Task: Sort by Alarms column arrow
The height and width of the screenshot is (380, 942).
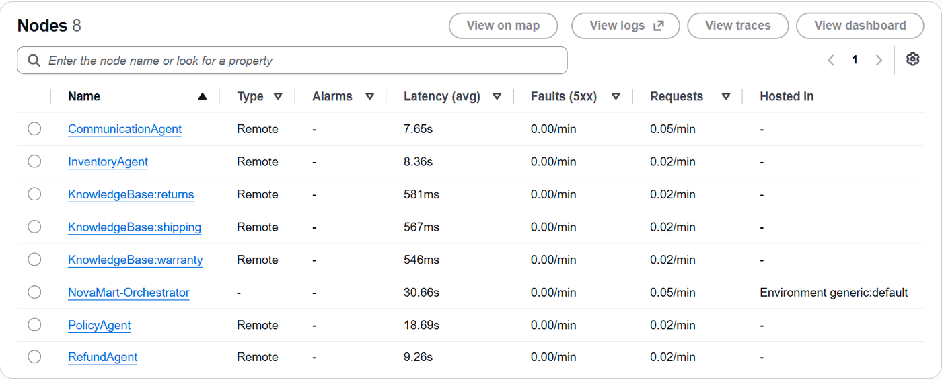Action: [369, 97]
